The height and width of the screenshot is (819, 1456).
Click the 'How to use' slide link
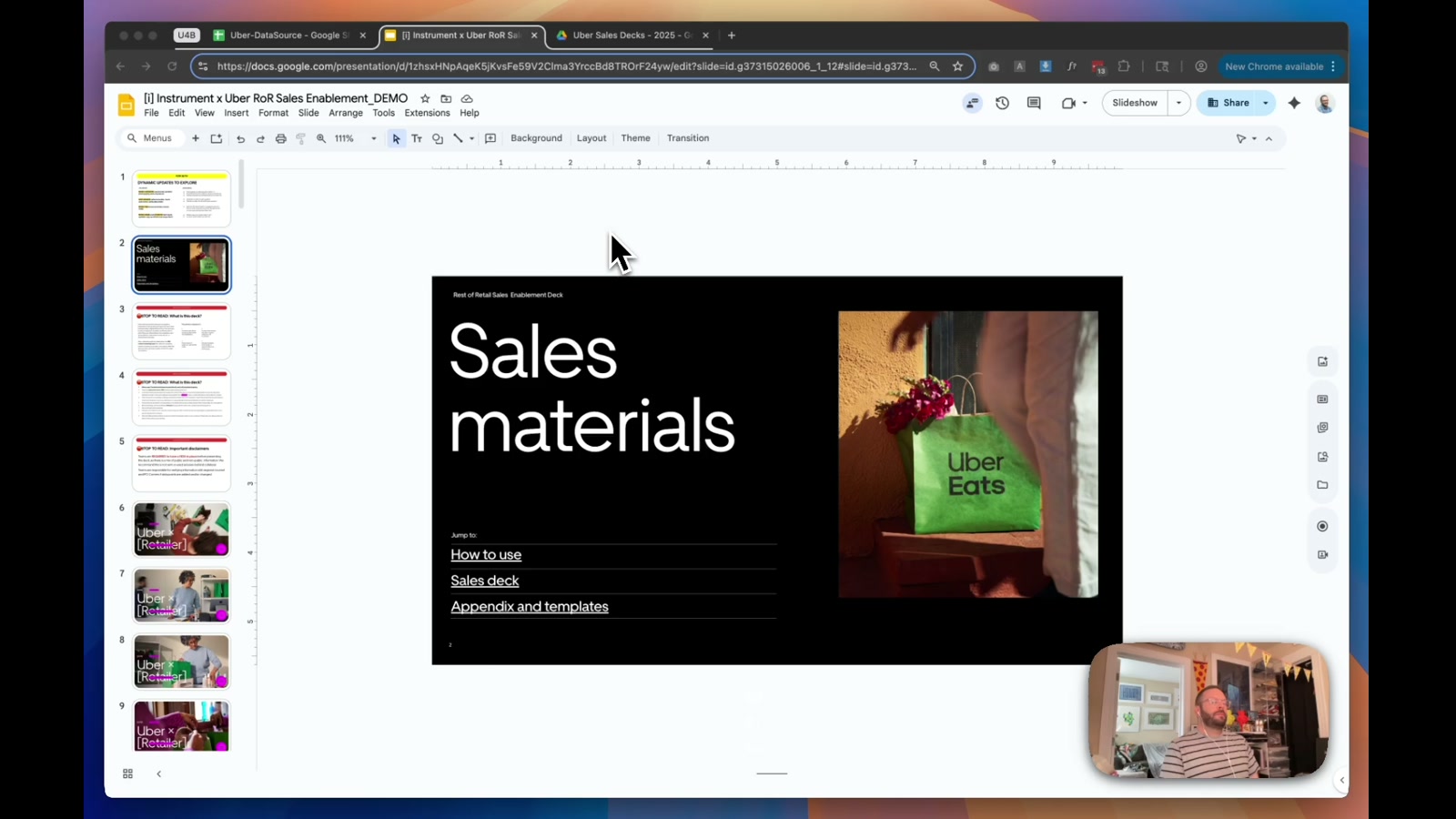(486, 554)
